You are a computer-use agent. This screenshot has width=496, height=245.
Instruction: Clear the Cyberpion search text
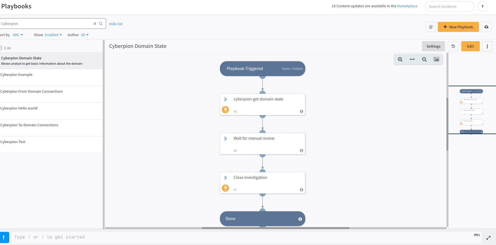pos(95,24)
